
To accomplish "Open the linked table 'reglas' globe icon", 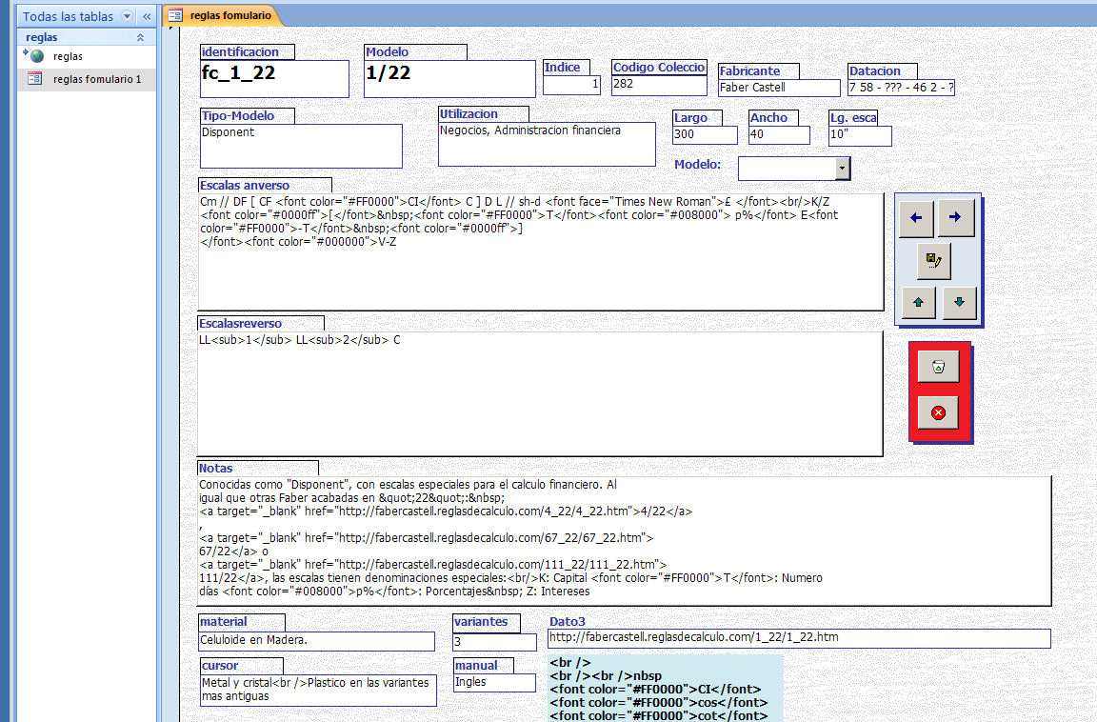I will [37, 56].
